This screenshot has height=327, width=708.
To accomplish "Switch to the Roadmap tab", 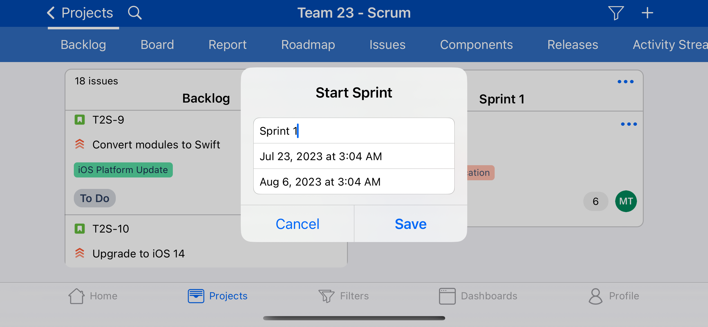I will [308, 45].
